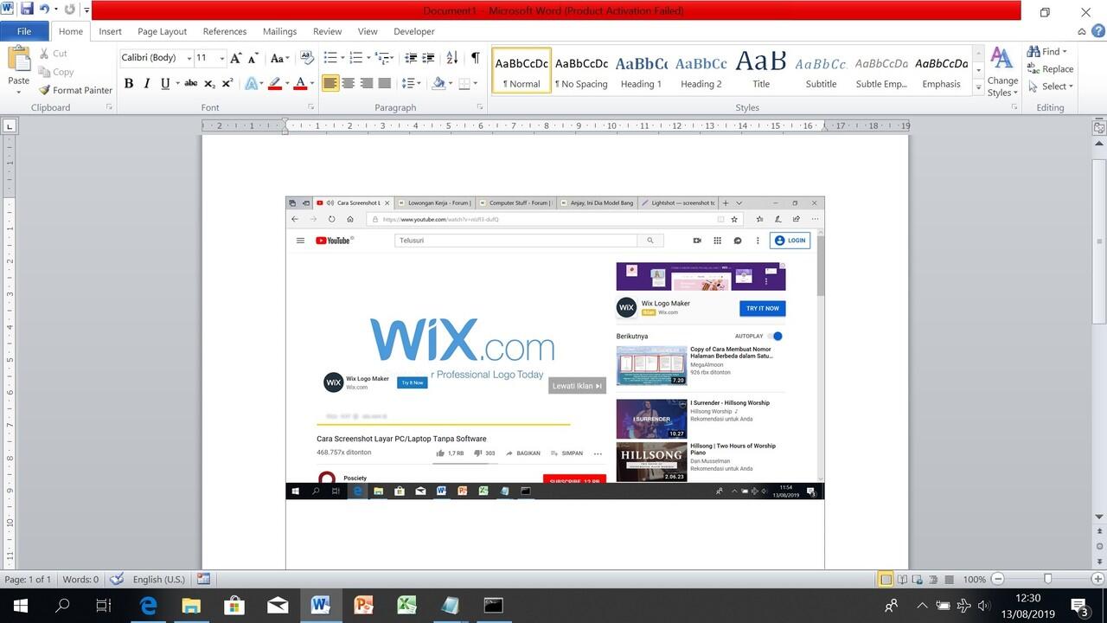Align text left
This screenshot has height=623, width=1107.
coord(330,83)
